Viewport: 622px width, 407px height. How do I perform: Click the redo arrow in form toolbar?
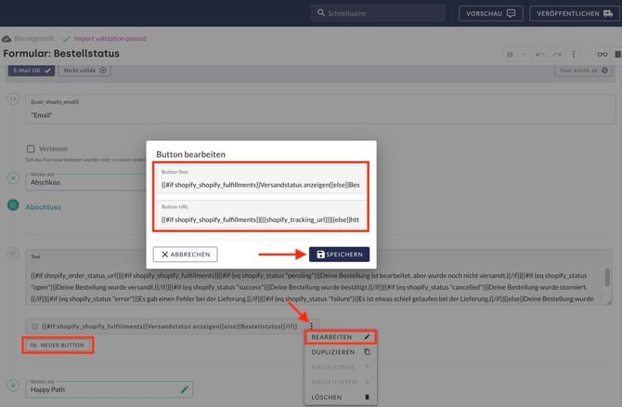coord(556,55)
